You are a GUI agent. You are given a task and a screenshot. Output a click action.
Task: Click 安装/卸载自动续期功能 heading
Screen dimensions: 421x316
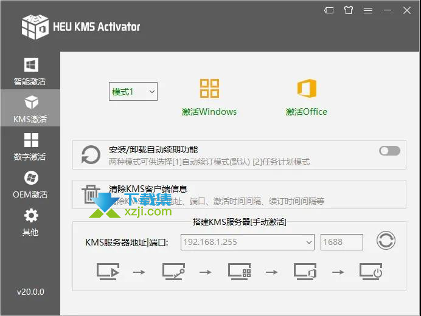[x=153, y=149]
